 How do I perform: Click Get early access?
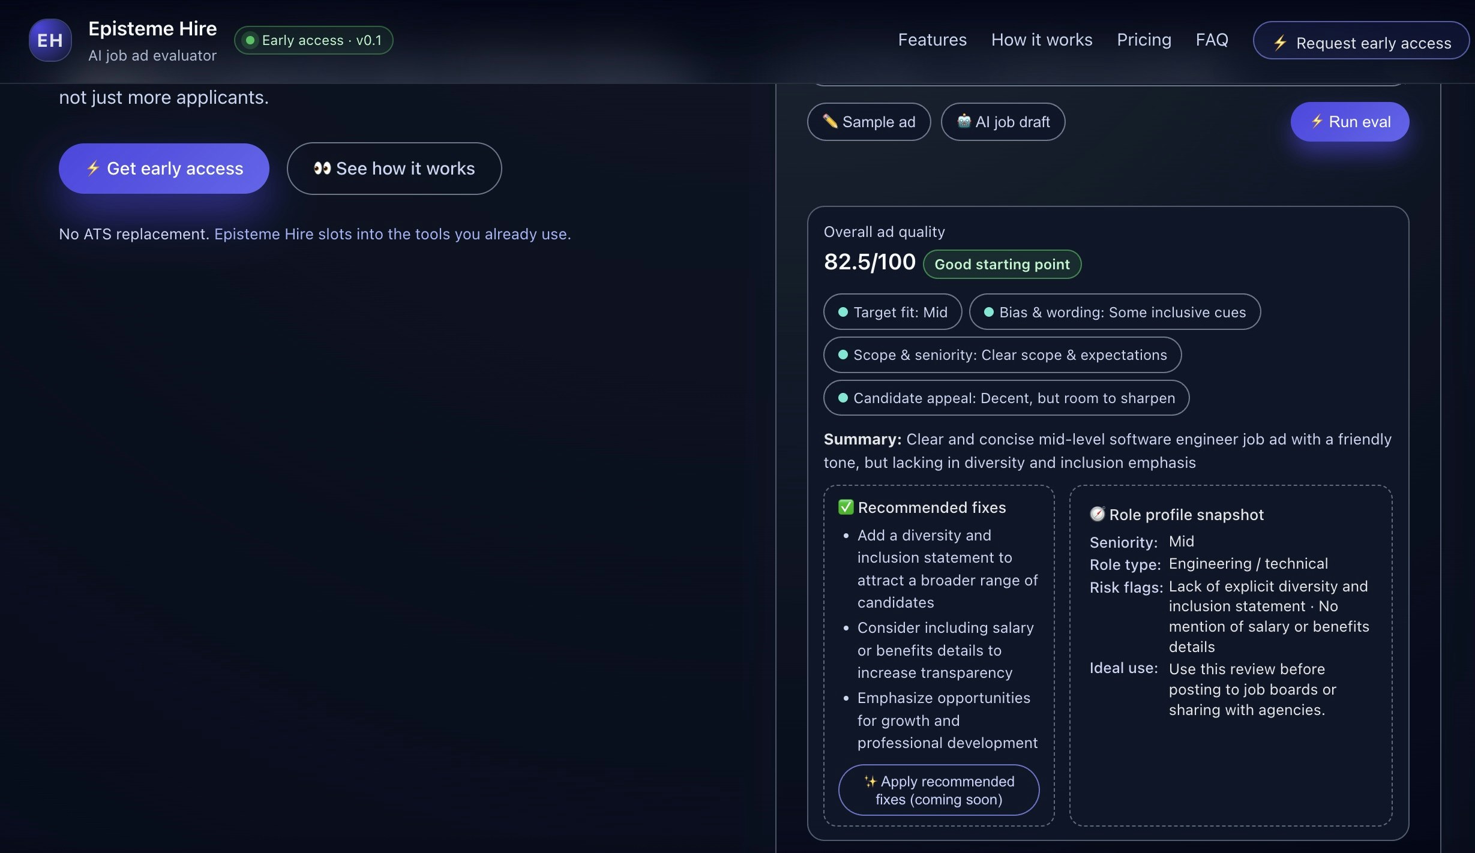point(163,169)
